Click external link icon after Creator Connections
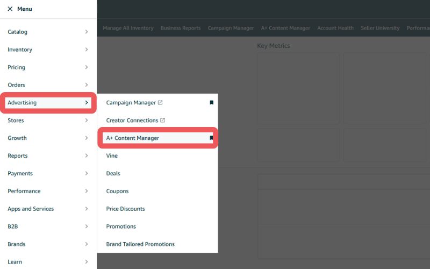The height and width of the screenshot is (269, 430). 162,120
